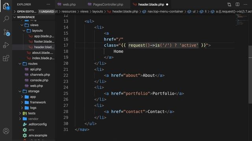Collapse the storage folder
The width and height of the screenshot is (252, 141).
20,91
